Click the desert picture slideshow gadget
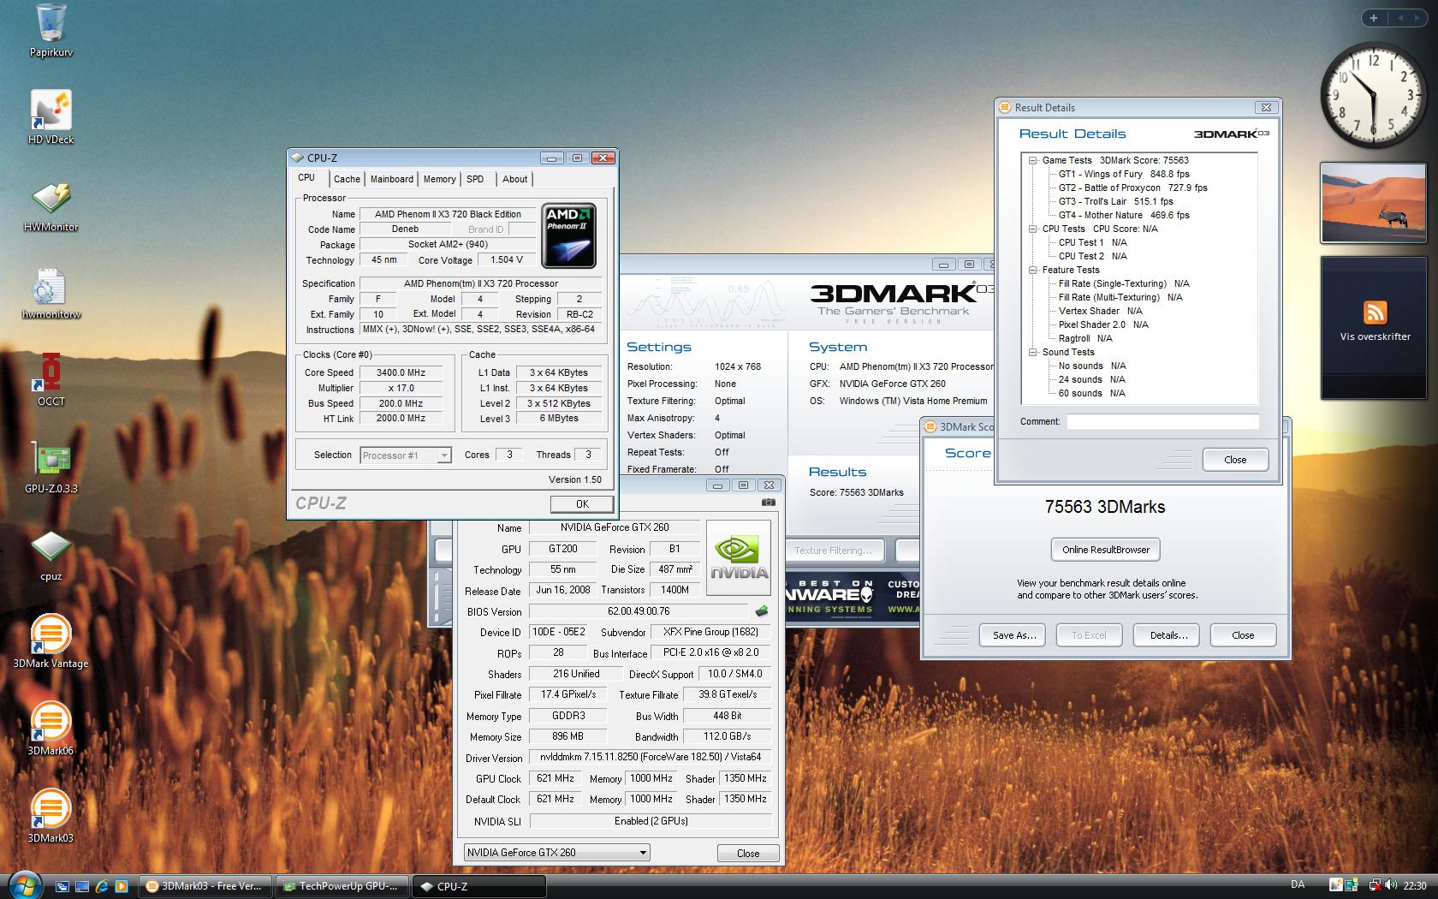1438x899 pixels. [x=1374, y=203]
